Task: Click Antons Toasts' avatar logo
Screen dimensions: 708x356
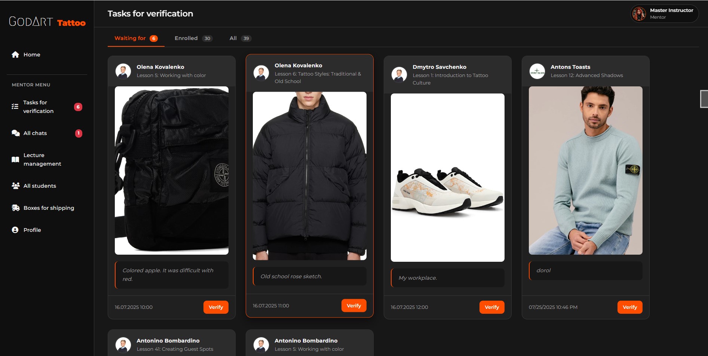Action: [x=537, y=71]
